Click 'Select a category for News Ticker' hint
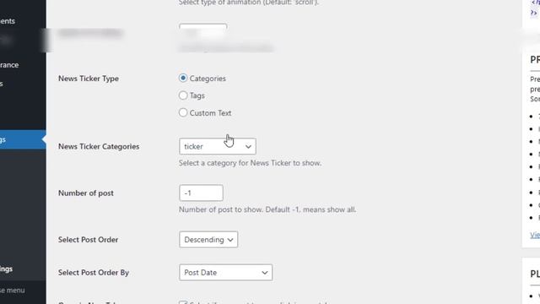This screenshot has width=540, height=304. pos(250,163)
